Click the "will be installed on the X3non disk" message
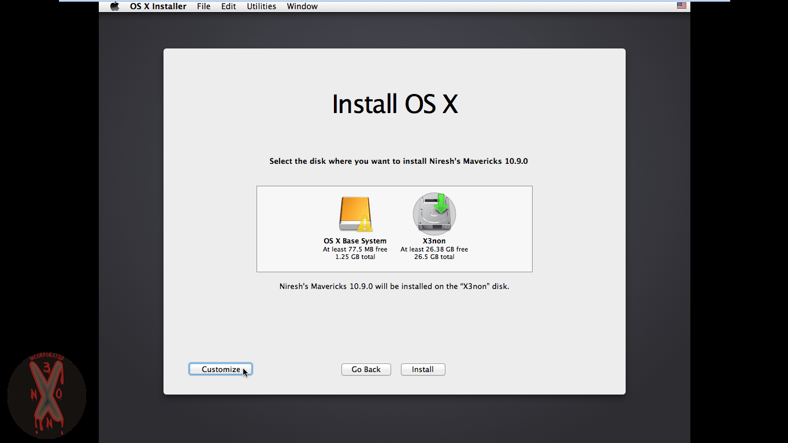The image size is (788, 443). [x=395, y=286]
